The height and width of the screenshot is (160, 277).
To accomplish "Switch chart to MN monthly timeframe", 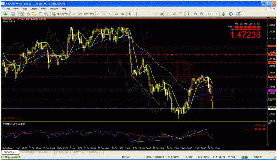I will pos(122,14).
